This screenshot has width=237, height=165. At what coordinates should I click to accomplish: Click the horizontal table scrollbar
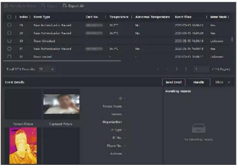click(62, 61)
